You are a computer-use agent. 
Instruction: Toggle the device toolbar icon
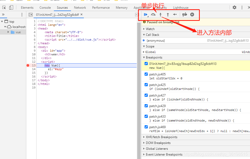click(11, 8)
